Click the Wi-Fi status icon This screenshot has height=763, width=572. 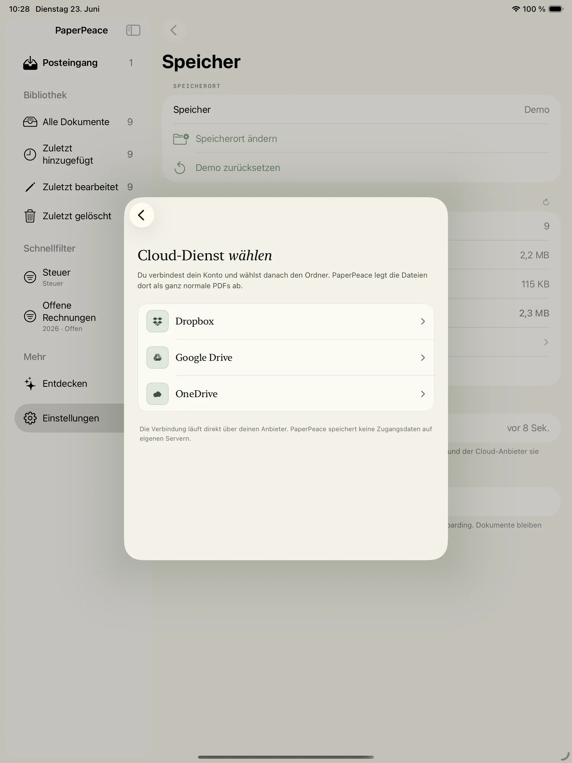[516, 9]
